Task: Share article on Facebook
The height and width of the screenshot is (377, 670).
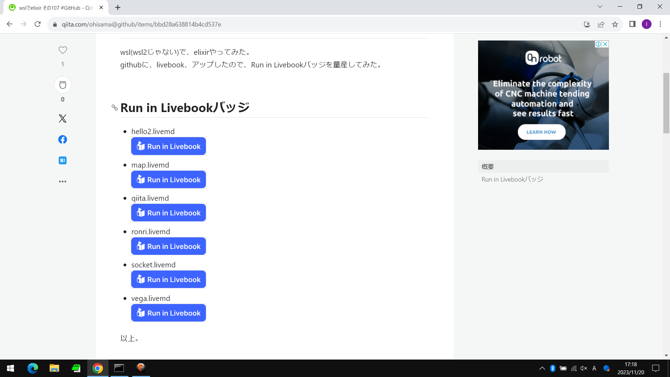Action: [63, 140]
